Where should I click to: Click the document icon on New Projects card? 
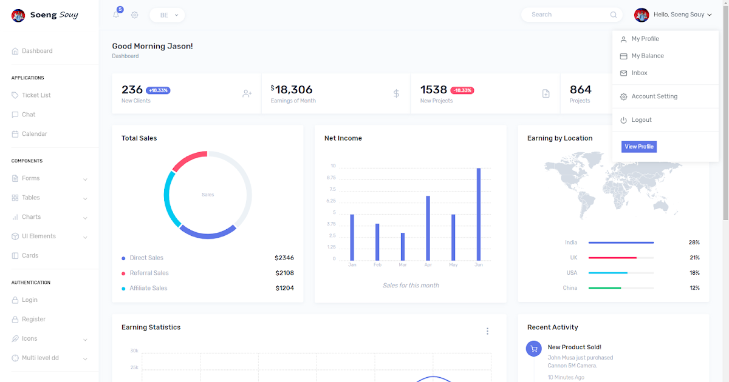pos(546,93)
